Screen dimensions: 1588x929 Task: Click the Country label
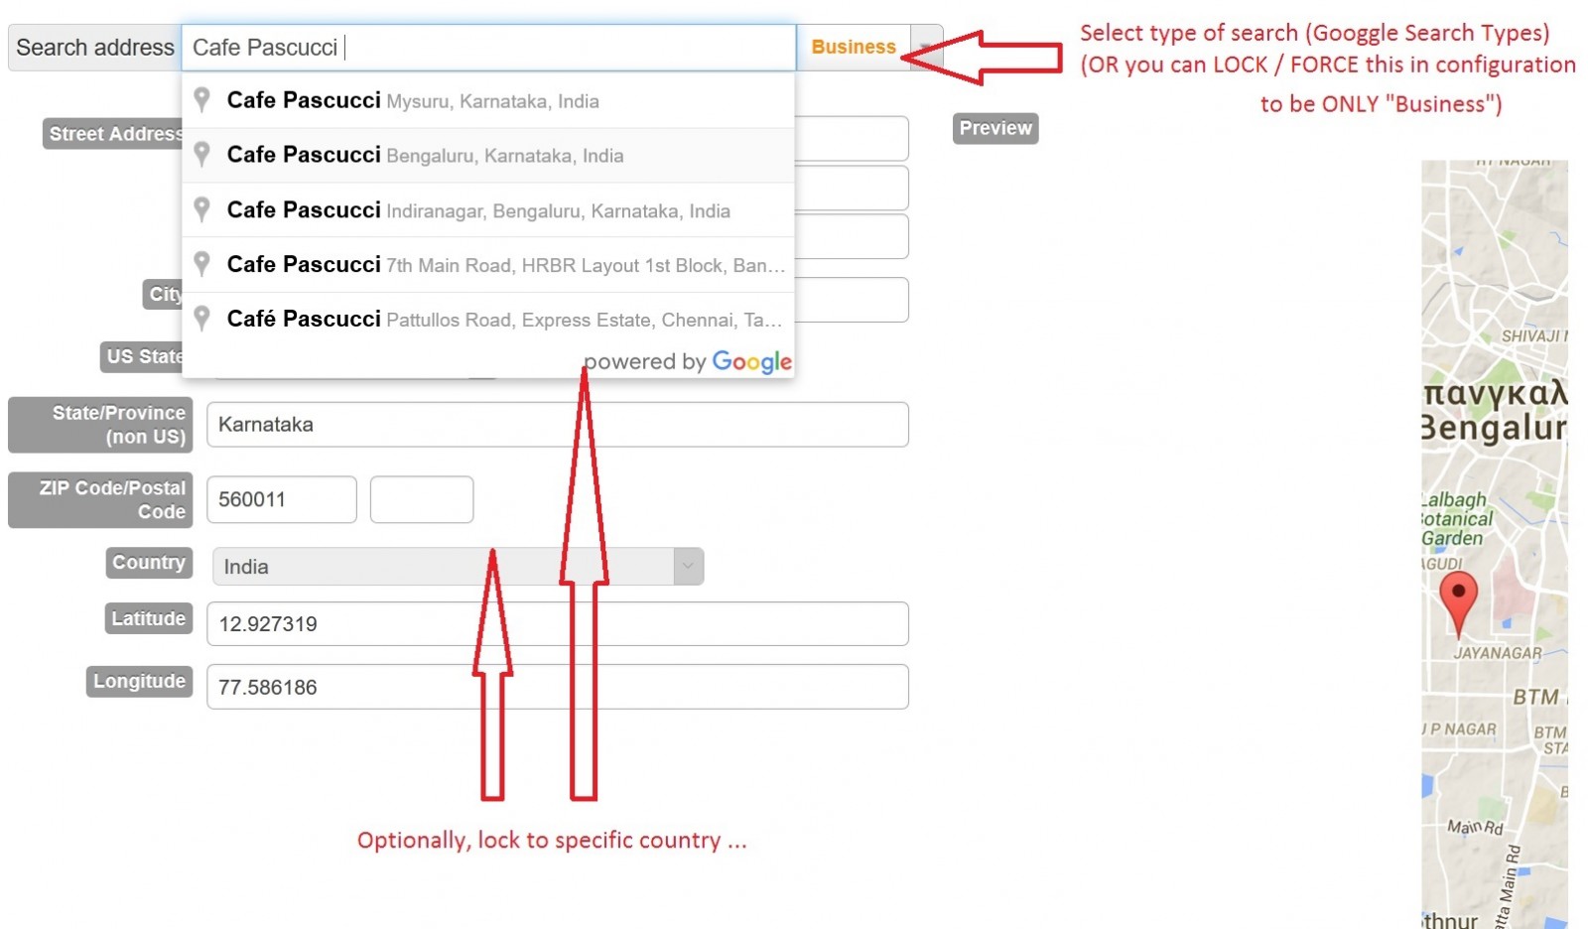pos(148,563)
